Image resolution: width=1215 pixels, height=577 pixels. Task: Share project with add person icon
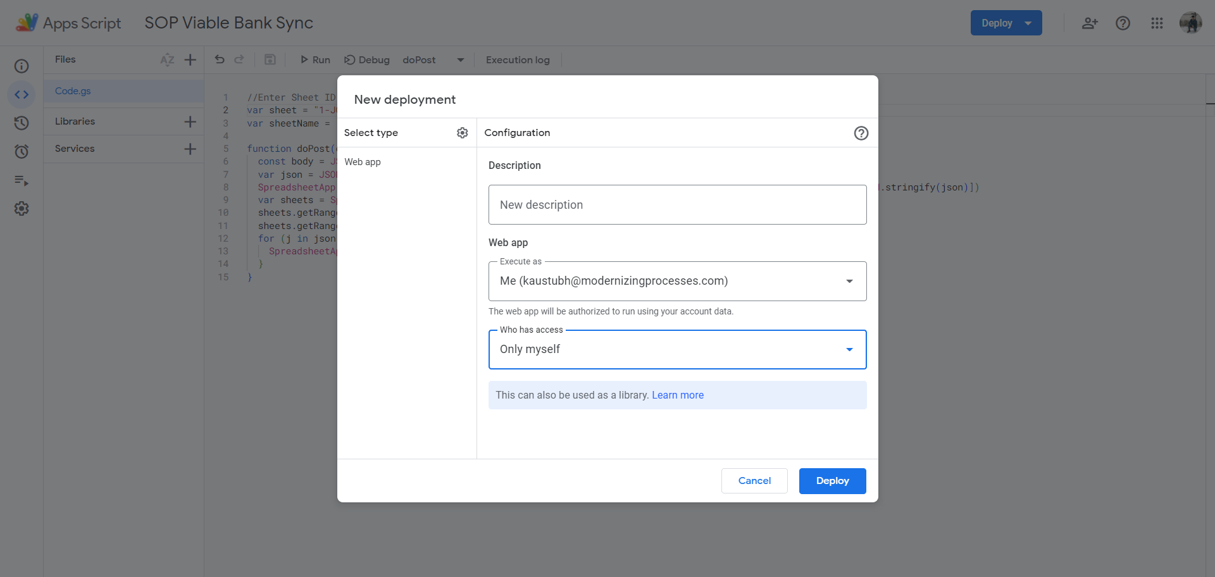1089,23
